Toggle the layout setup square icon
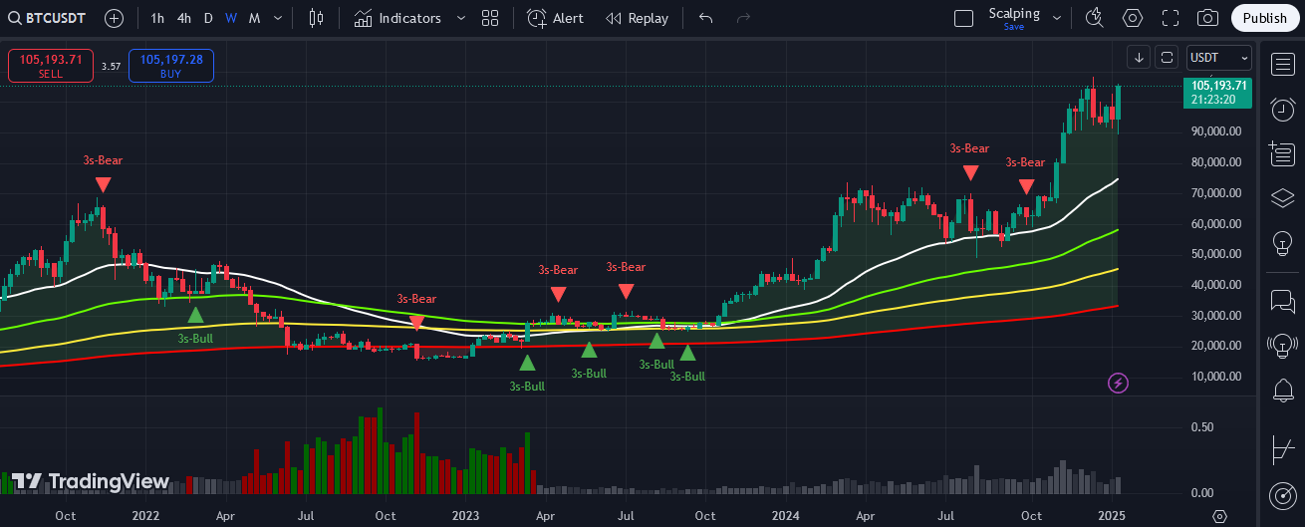Image resolution: width=1305 pixels, height=527 pixels. 963,18
